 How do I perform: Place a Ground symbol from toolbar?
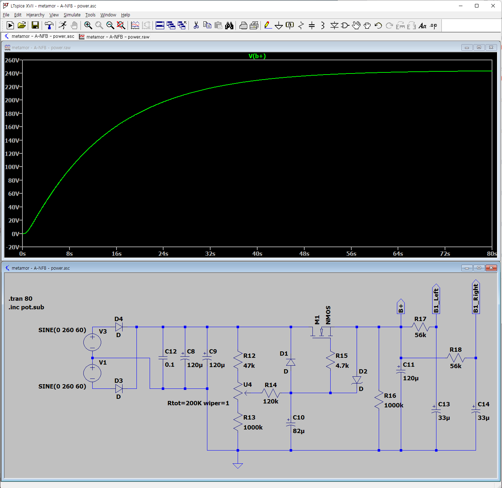click(x=279, y=25)
